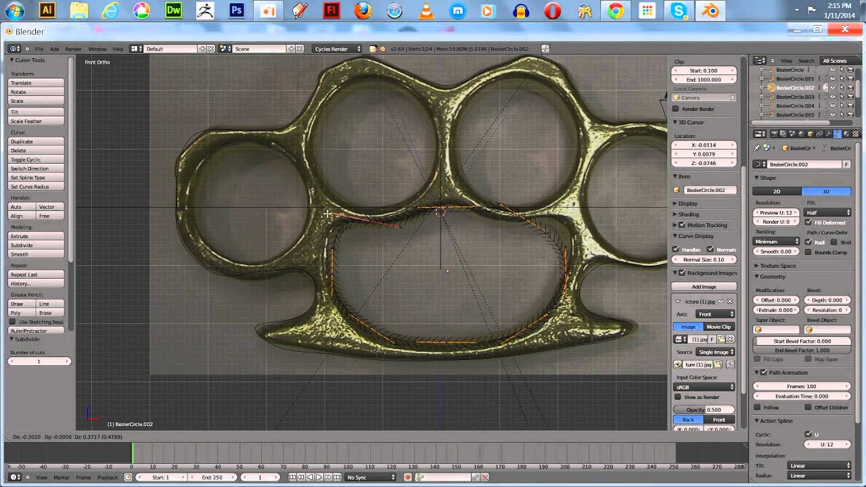Open the Object properties tab icon
This screenshot has width=866, height=487.
810,133
